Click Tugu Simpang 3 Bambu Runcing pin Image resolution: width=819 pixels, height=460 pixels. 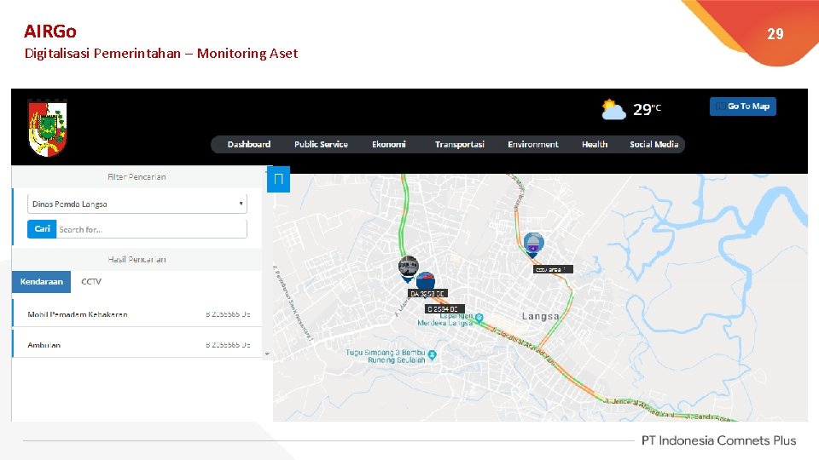[432, 355]
